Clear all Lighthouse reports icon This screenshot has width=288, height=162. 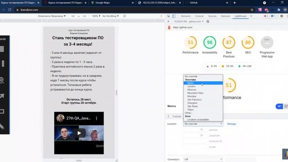click(208, 22)
